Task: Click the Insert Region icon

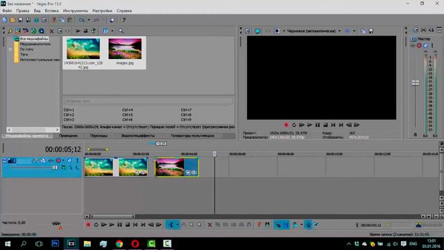Action: [x=267, y=225]
